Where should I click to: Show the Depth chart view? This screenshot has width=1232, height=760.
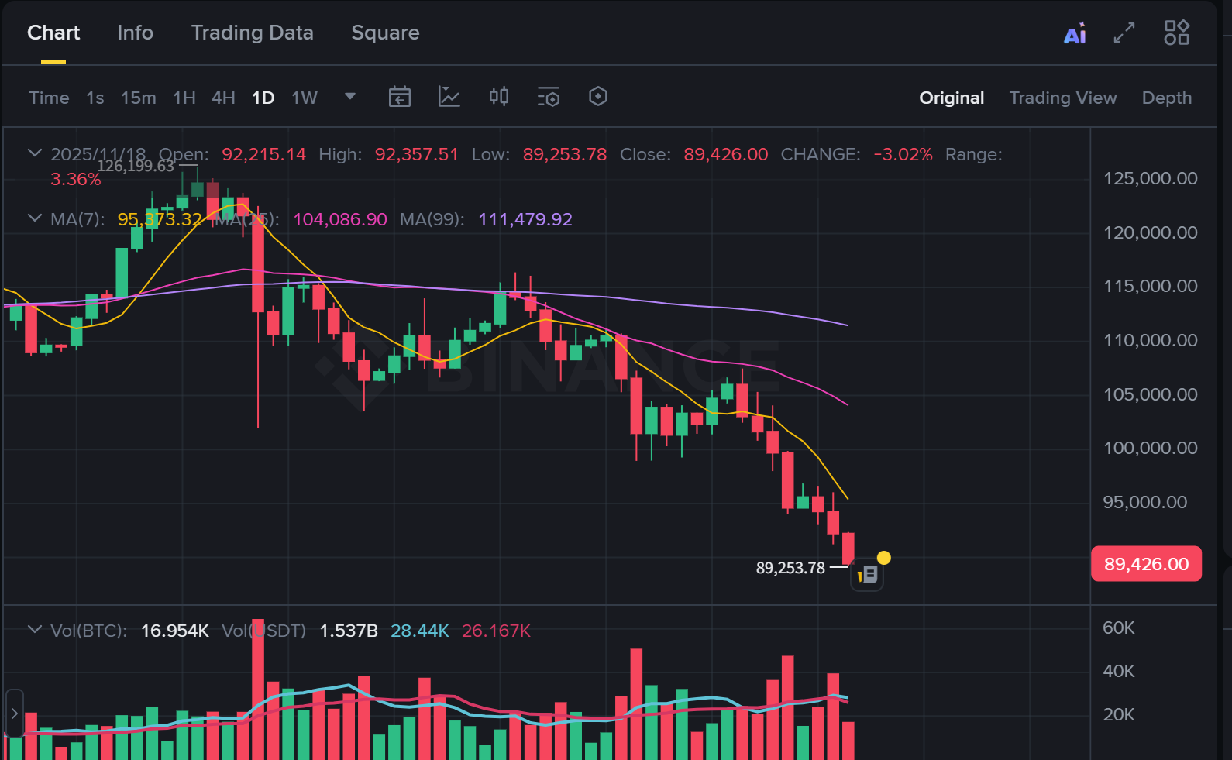tap(1166, 98)
